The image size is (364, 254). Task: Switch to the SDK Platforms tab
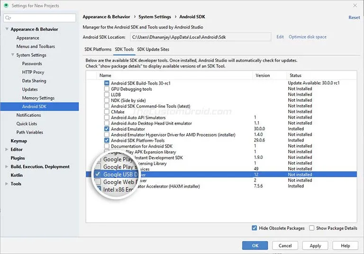[98, 49]
